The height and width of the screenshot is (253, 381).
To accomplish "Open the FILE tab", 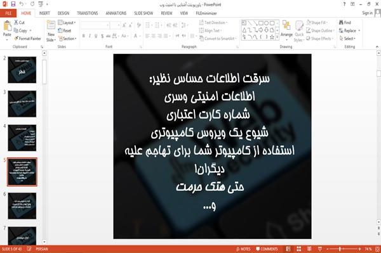I will (x=8, y=13).
